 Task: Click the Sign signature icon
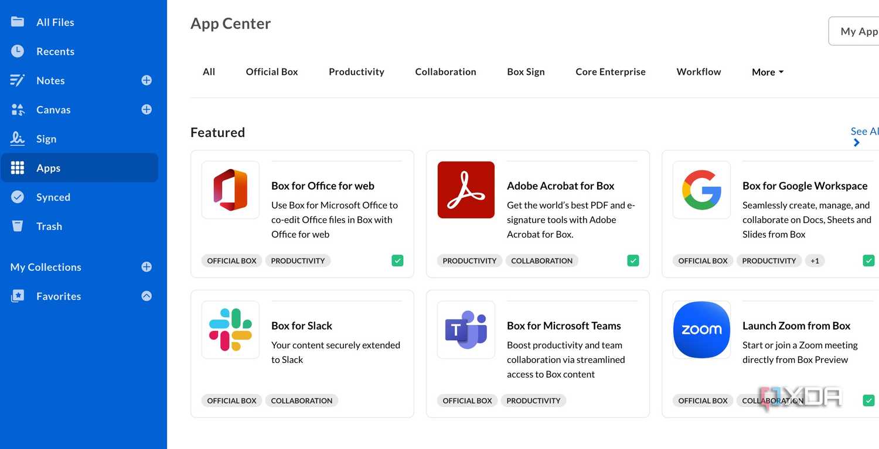coord(18,139)
